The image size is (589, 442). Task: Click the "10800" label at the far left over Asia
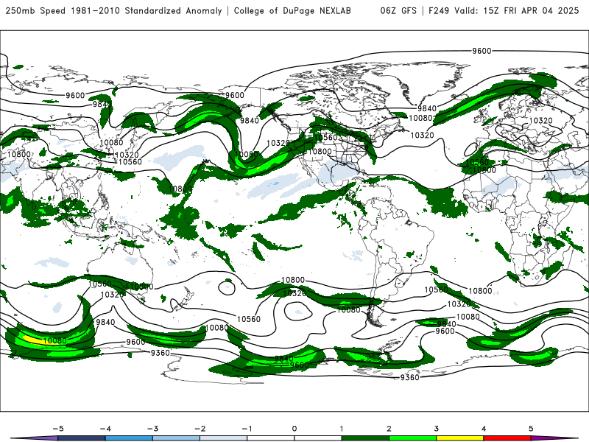pyautogui.click(x=19, y=154)
